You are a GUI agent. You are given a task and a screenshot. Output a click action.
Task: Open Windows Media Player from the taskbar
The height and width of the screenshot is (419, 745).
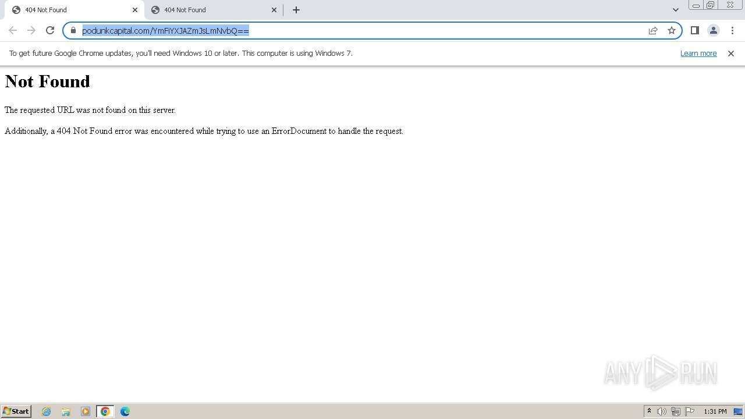[x=86, y=411]
